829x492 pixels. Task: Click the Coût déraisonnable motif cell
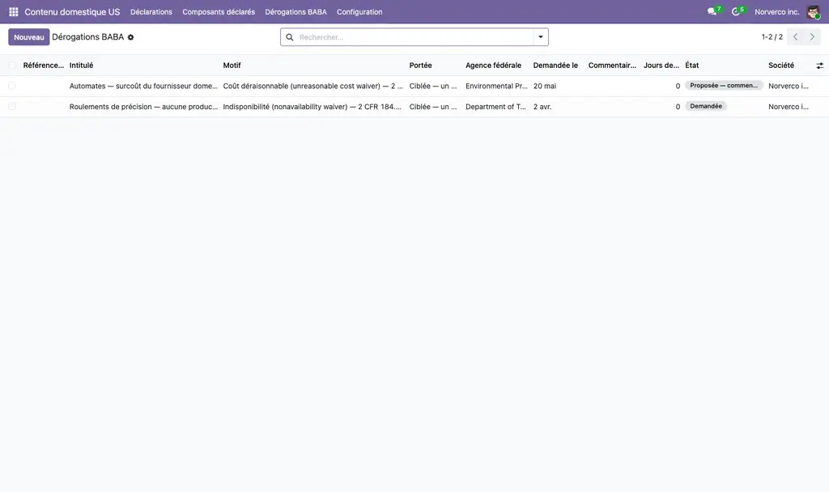[313, 86]
